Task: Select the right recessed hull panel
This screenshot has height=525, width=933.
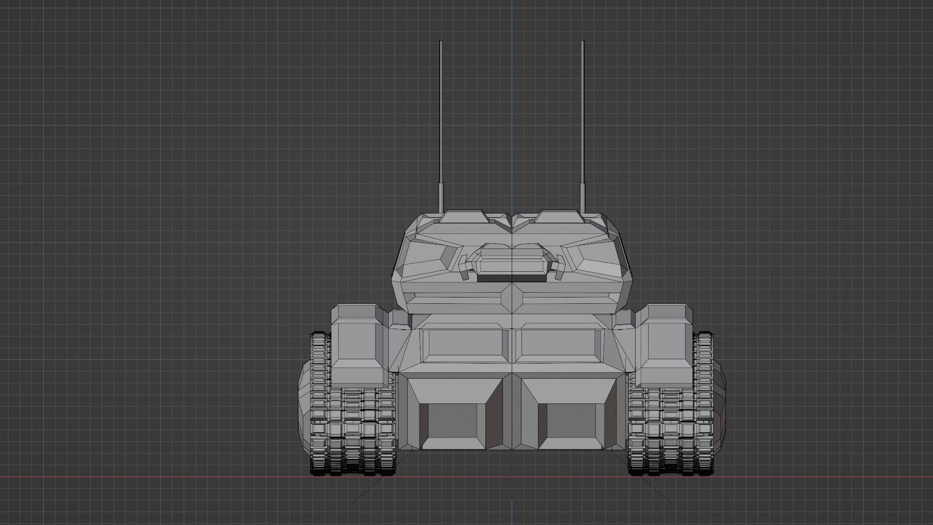Action: click(559, 342)
